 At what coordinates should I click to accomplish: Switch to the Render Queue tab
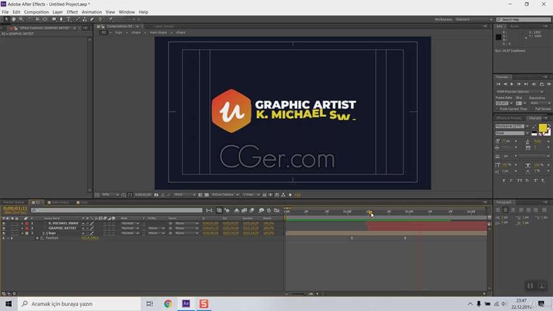tap(14, 202)
